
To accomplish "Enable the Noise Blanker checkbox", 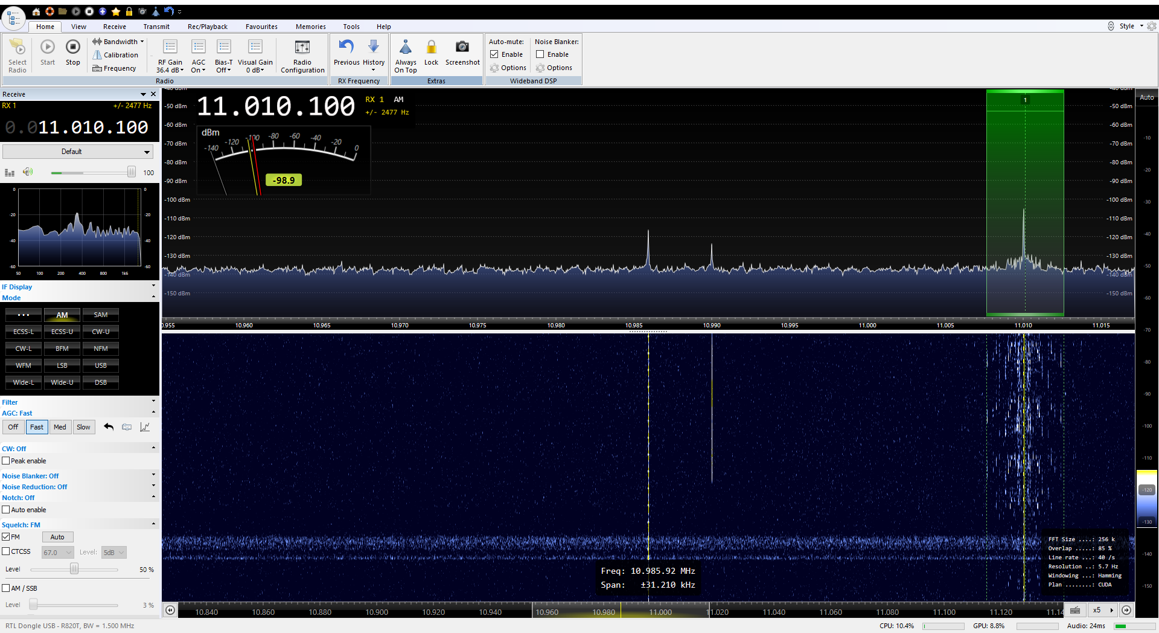I will (x=540, y=54).
